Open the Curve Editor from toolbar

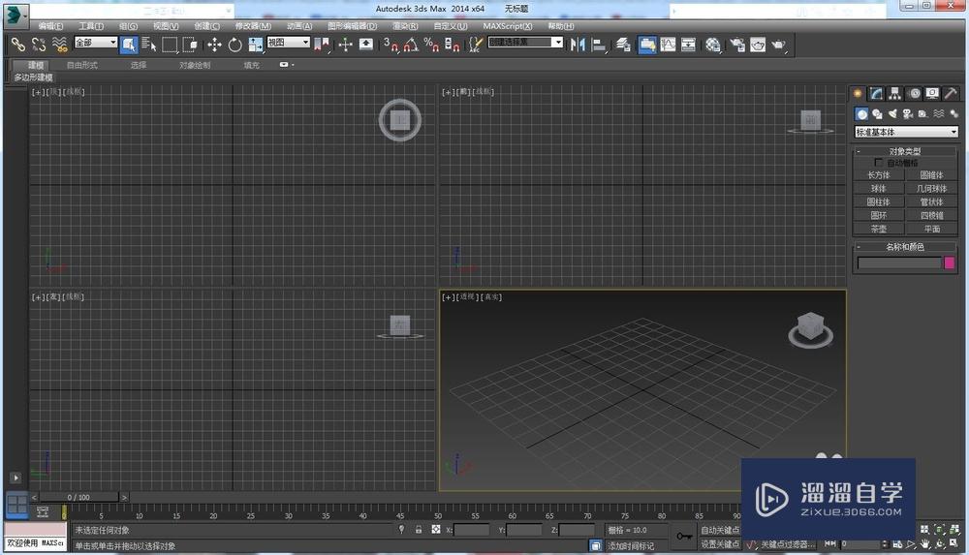coord(668,45)
